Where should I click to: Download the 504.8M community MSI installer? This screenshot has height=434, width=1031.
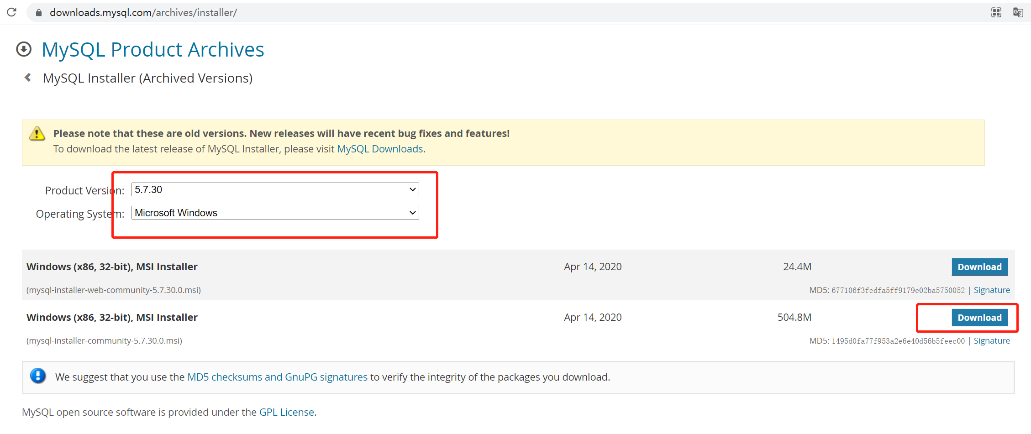tap(979, 318)
